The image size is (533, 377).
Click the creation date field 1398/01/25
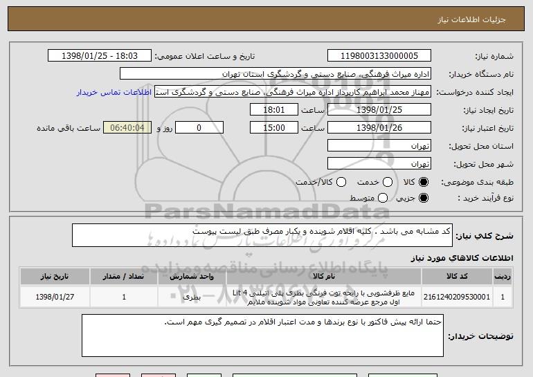[x=379, y=110]
